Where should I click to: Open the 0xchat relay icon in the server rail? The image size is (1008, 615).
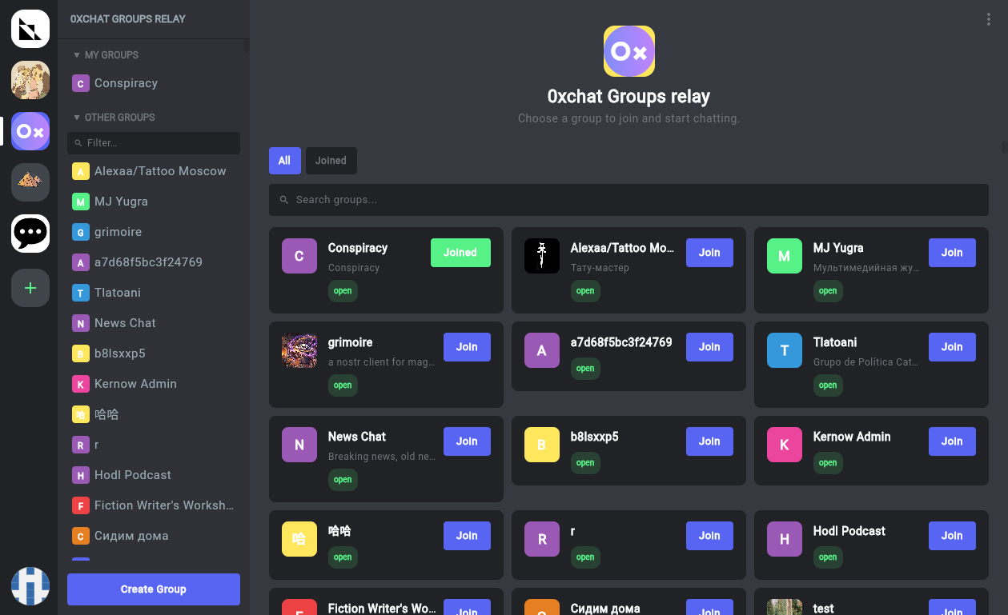point(30,131)
